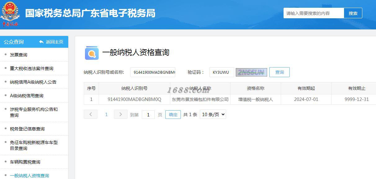Go to next page arrow
This screenshot has height=179, width=376.
click(x=121, y=114)
